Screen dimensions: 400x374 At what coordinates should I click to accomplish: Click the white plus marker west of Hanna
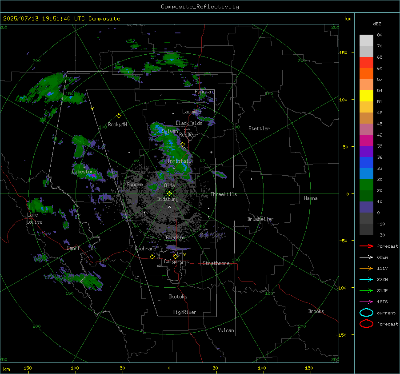(x=251, y=179)
